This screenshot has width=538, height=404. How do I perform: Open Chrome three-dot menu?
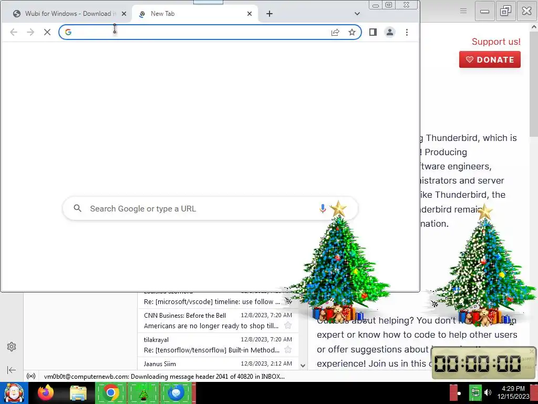coord(407,32)
